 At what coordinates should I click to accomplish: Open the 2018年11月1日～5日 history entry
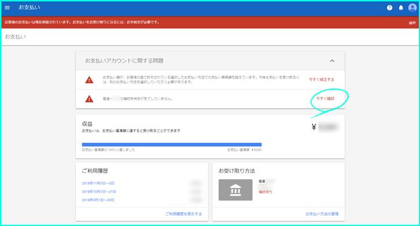[x=98, y=183]
